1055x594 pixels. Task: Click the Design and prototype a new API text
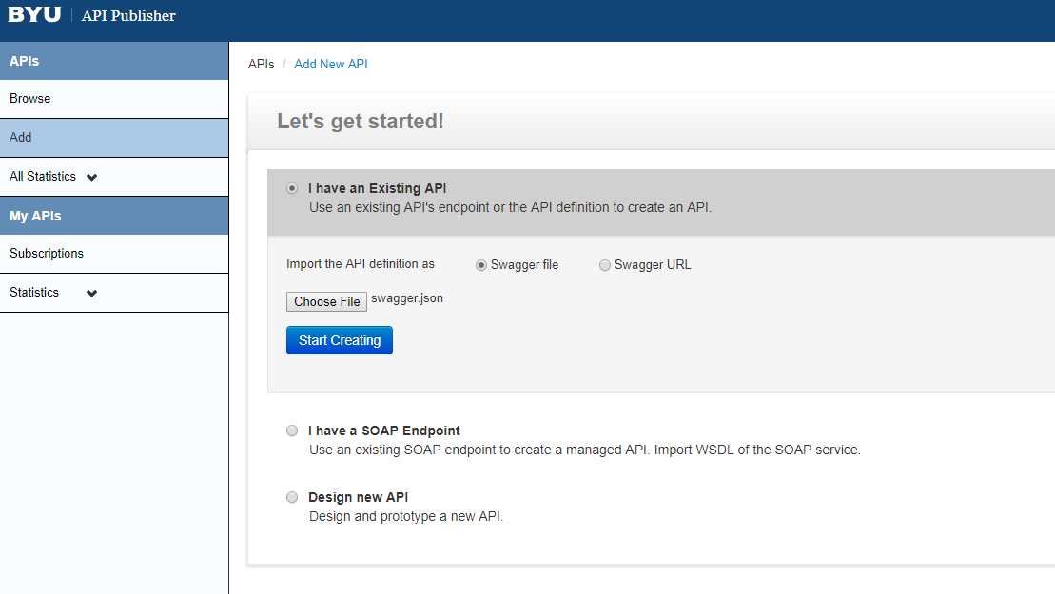click(406, 516)
